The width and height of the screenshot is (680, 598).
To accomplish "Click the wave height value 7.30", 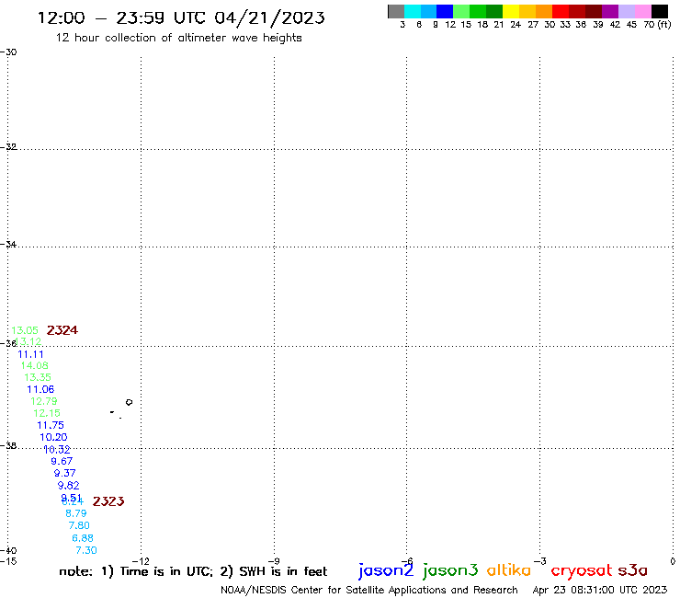I will tap(85, 551).
